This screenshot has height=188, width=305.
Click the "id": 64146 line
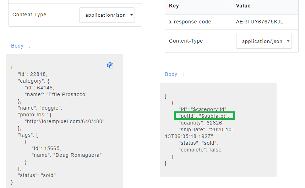point(39,88)
